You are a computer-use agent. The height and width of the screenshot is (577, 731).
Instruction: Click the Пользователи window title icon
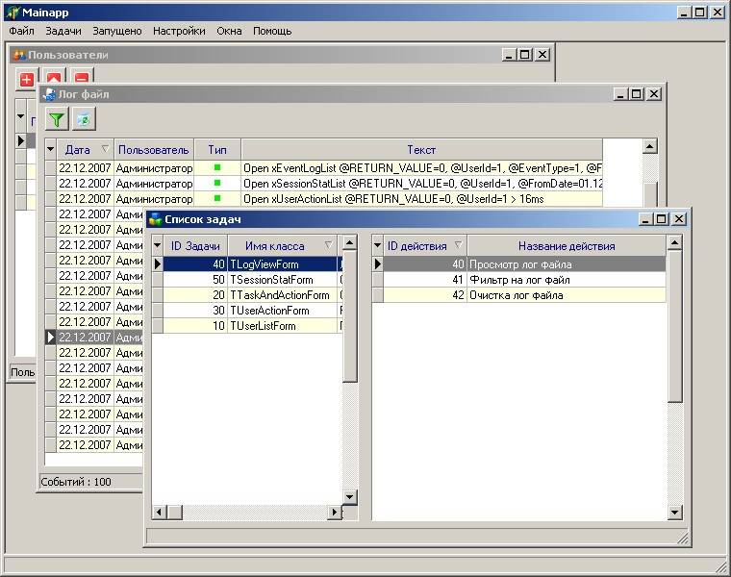(x=19, y=55)
